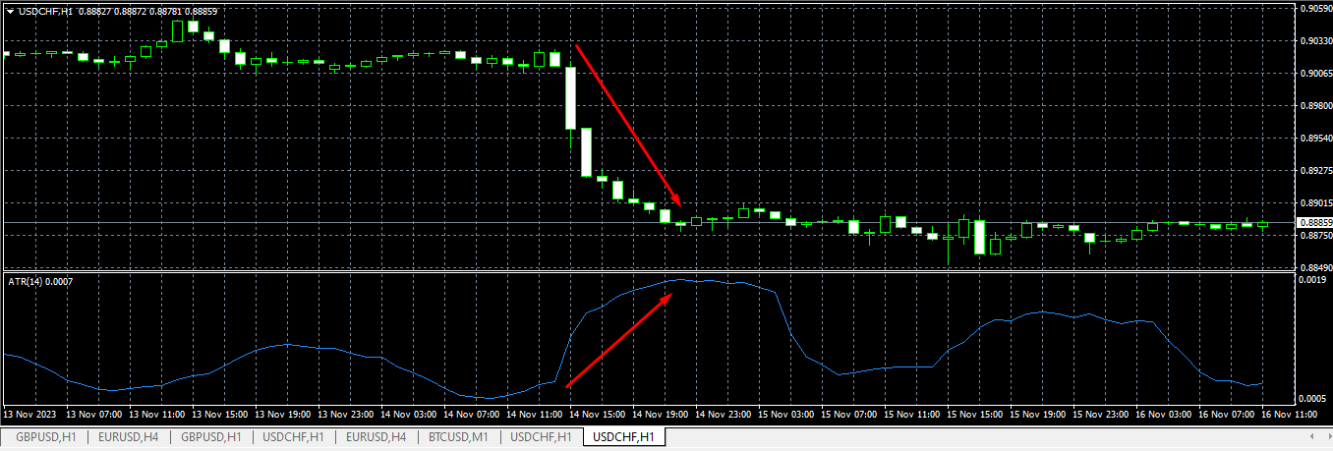Click the 15 Nov 11:00 time label

point(914,415)
